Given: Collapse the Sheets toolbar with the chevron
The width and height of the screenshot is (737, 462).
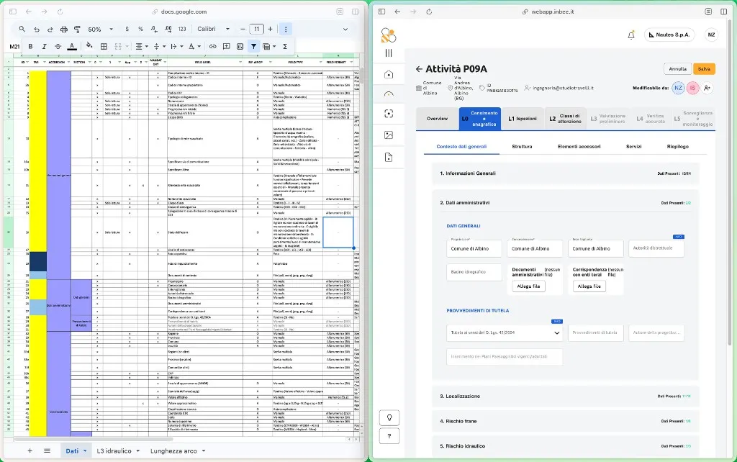Looking at the screenshot, I should [345, 29].
